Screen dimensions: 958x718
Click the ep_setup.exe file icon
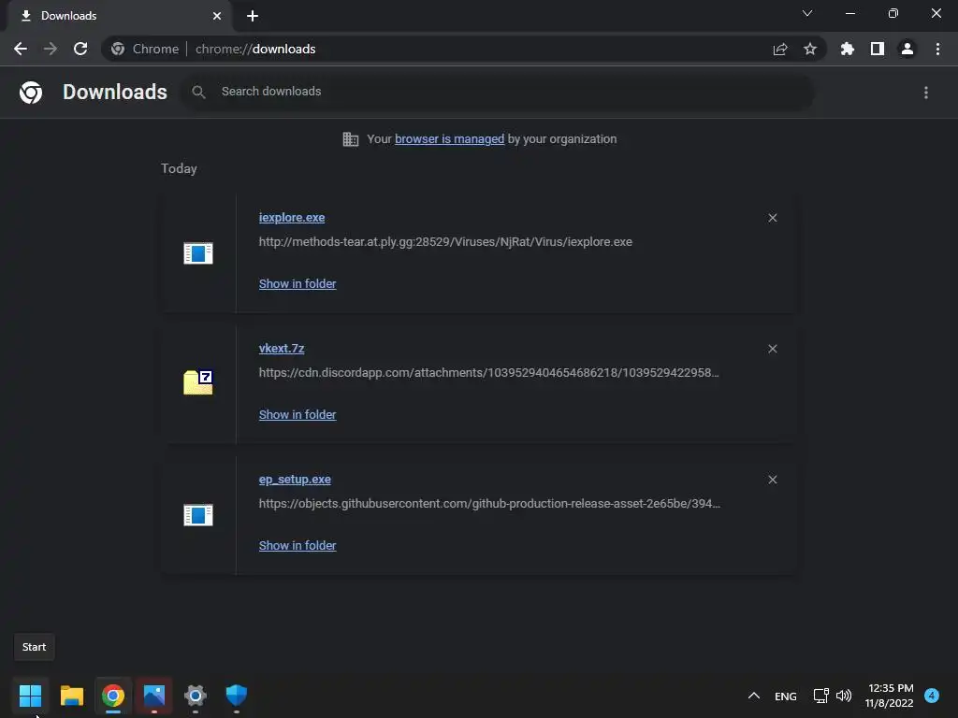pos(198,515)
